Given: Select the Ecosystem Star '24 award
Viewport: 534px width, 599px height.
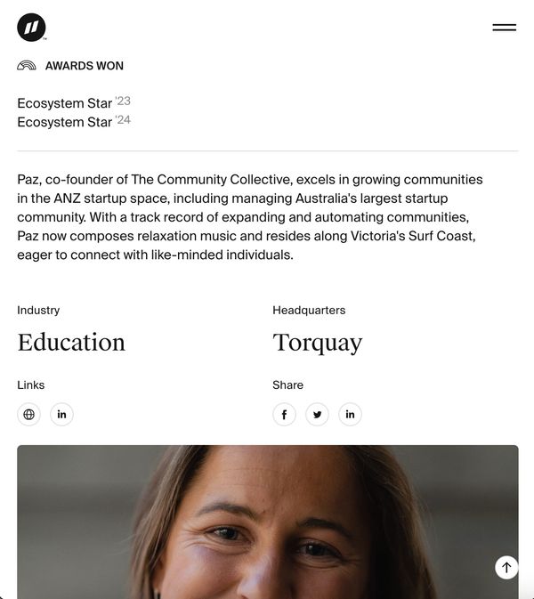Looking at the screenshot, I should pyautogui.click(x=74, y=121).
